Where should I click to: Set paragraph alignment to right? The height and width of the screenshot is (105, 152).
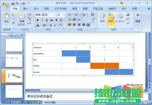(x=79, y=25)
